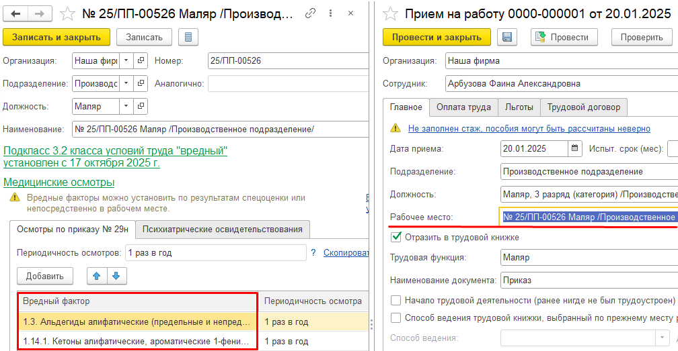Open the Должность Маляр item via open-form icon

pos(141,106)
